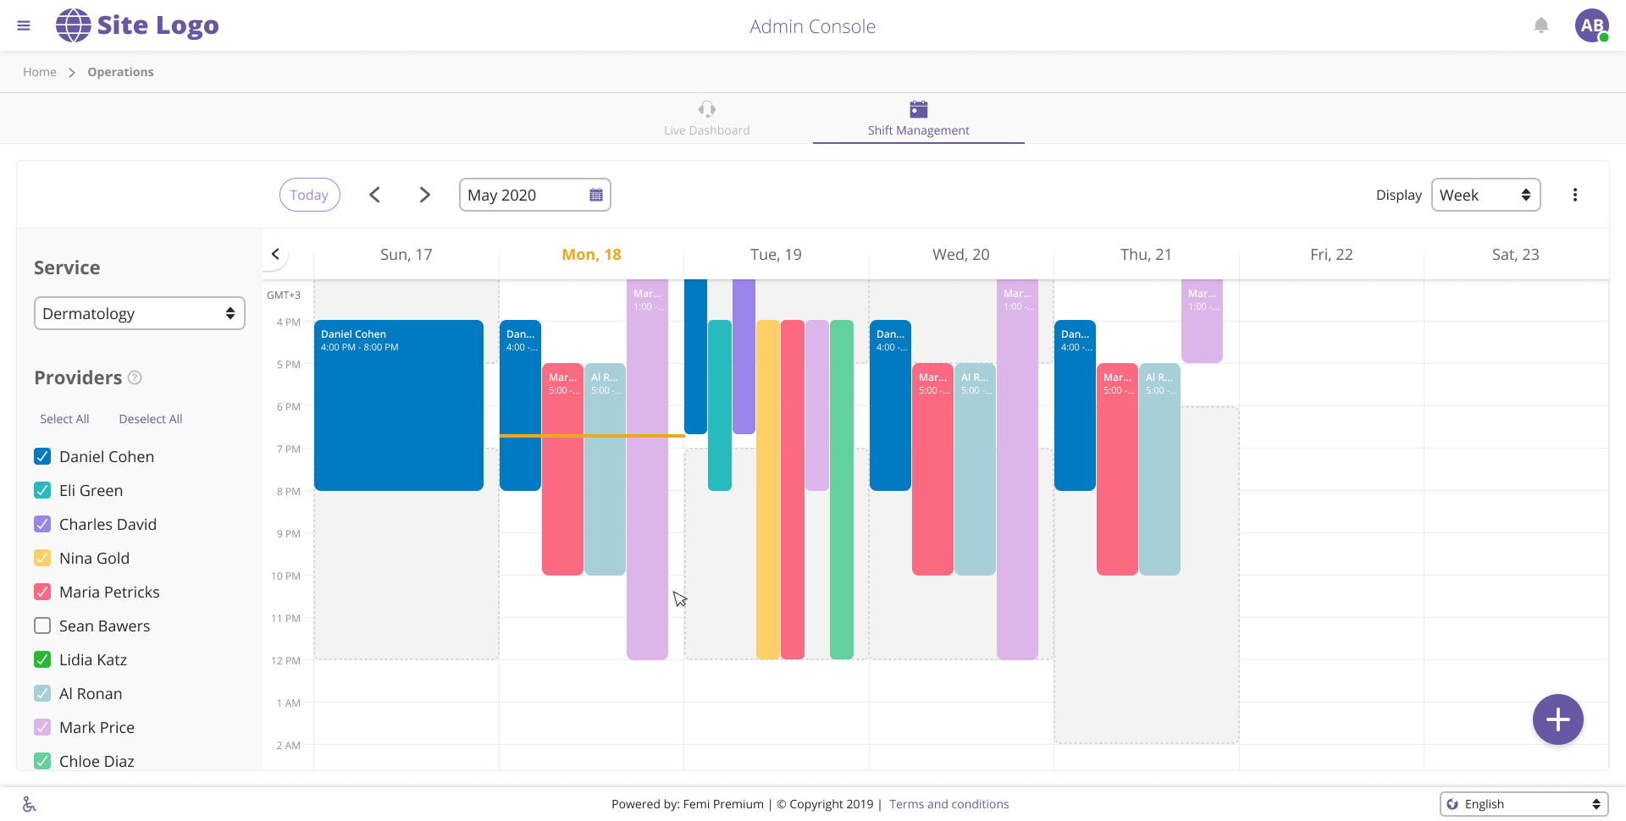The height and width of the screenshot is (821, 1626).
Task: Go to previous week arrow
Action: click(374, 195)
